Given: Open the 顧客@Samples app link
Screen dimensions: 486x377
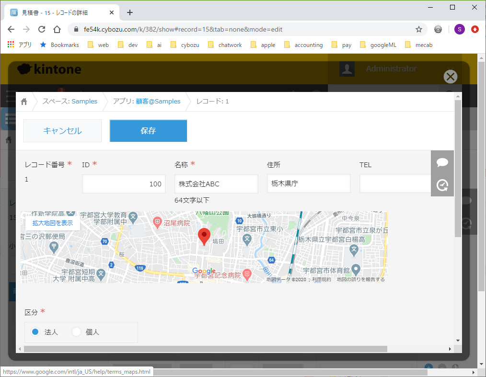Looking at the screenshot, I should click(x=158, y=101).
